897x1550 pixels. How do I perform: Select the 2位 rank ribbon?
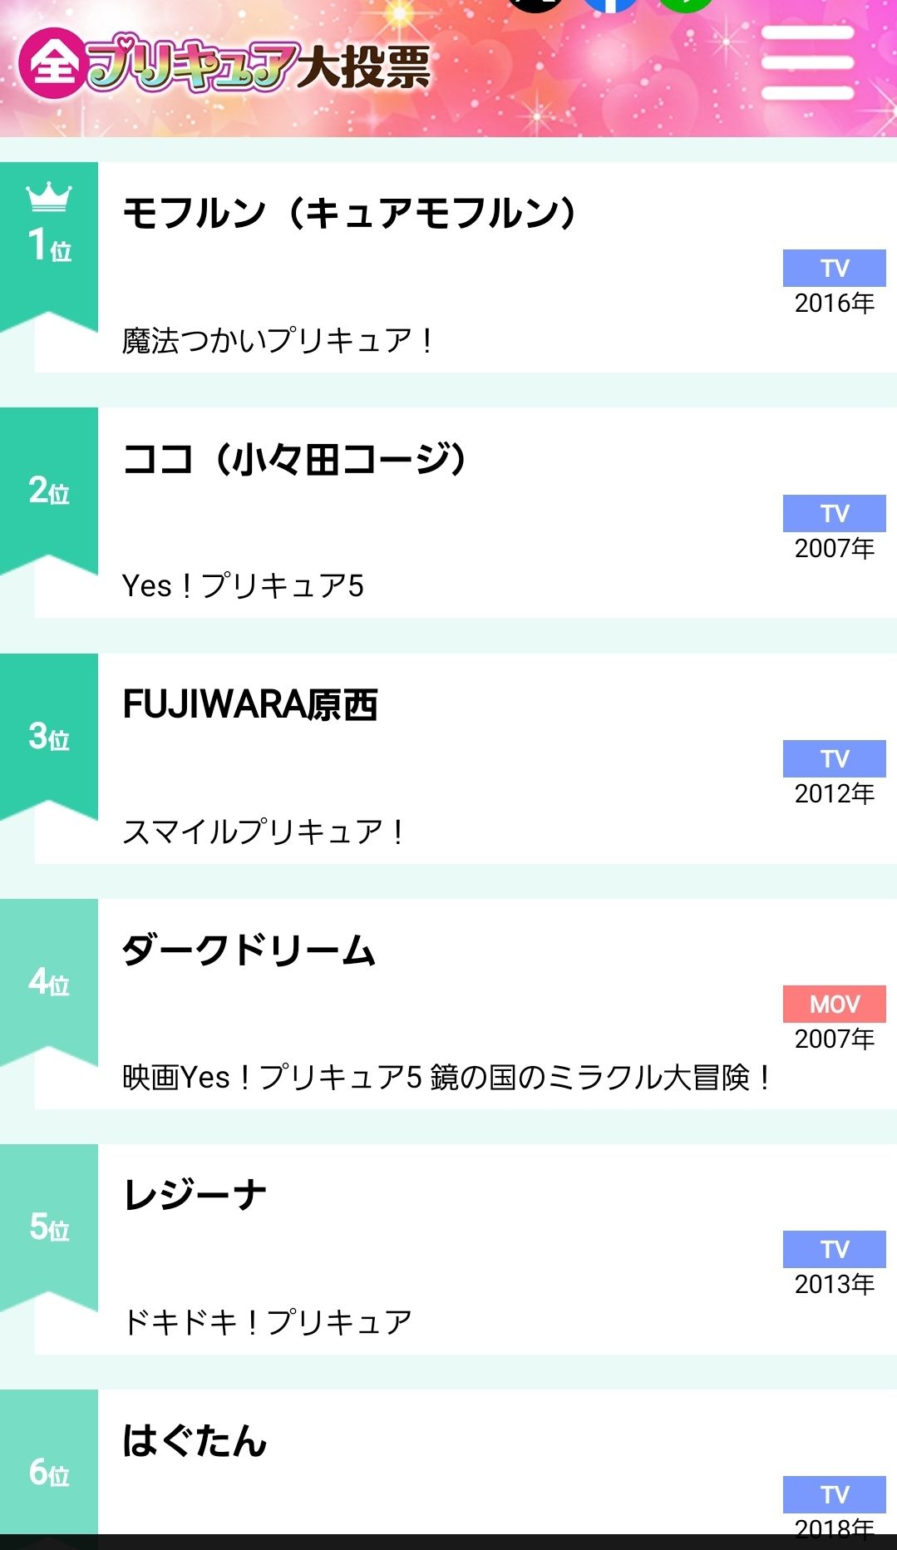click(x=49, y=491)
